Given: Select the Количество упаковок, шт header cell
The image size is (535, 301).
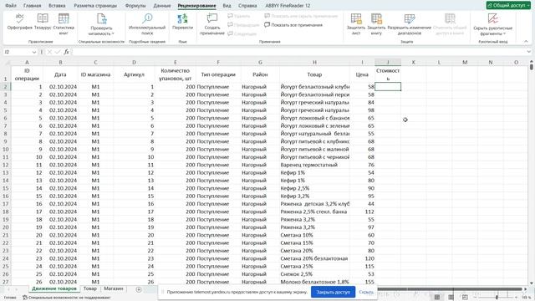Looking at the screenshot, I should [x=175, y=74].
